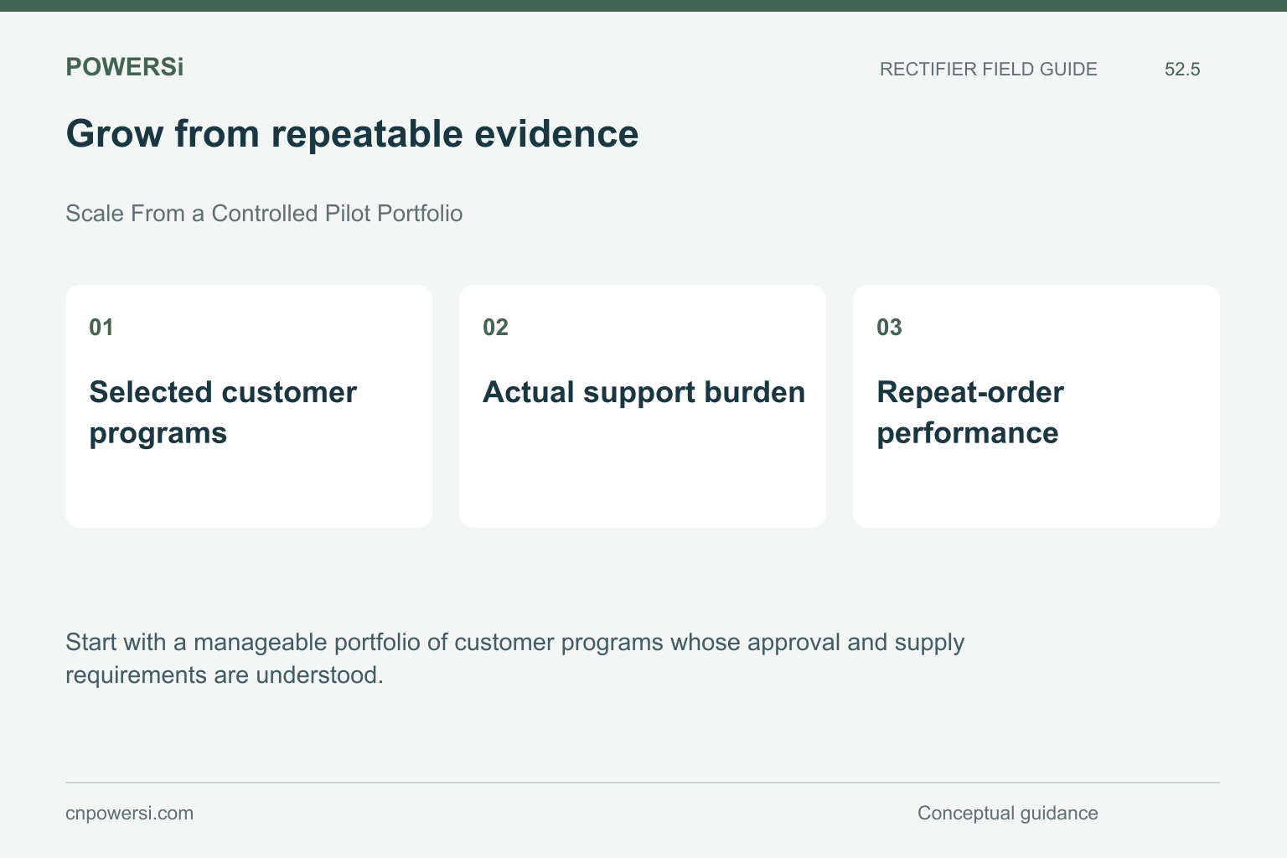The height and width of the screenshot is (858, 1287).
Task: Select the RECTIFIER FIELD GUIDE label
Action: pos(988,70)
